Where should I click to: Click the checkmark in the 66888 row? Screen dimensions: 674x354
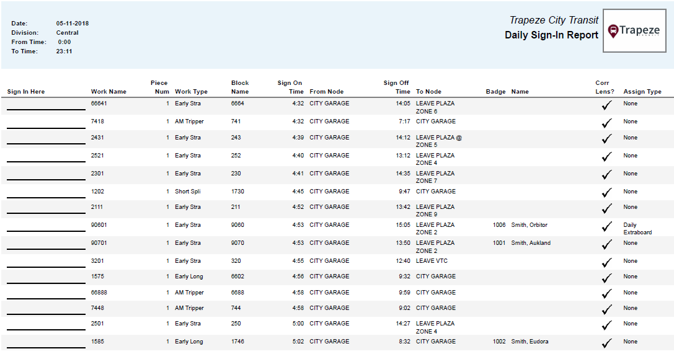pyautogui.click(x=606, y=294)
